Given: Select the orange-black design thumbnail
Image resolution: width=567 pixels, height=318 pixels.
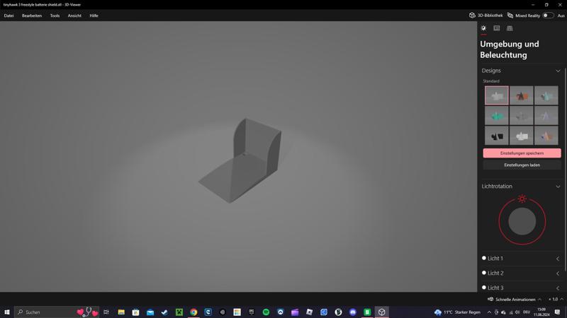Looking at the screenshot, I should (x=522, y=95).
